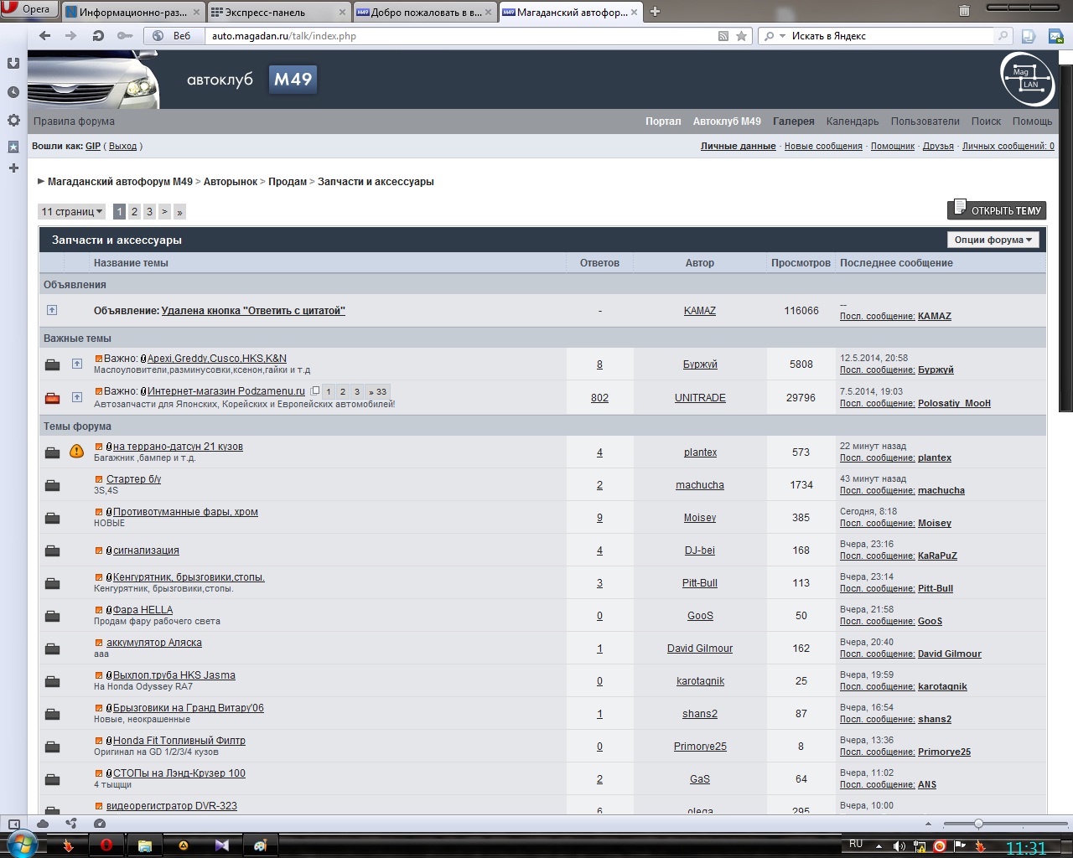Open the Downloads panel in sidebar
Viewport: 1073px width, 858px height.
[13, 64]
